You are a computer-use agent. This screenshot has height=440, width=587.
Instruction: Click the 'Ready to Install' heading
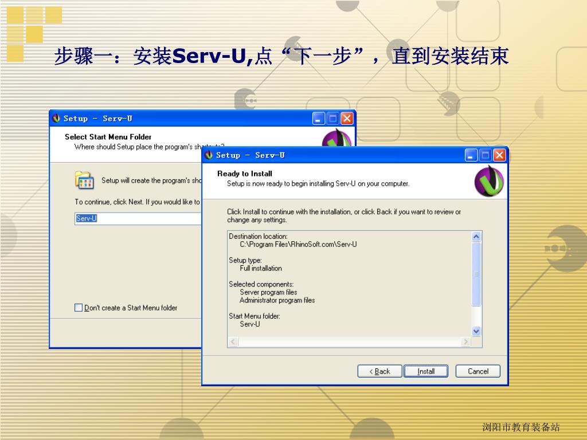(x=245, y=174)
